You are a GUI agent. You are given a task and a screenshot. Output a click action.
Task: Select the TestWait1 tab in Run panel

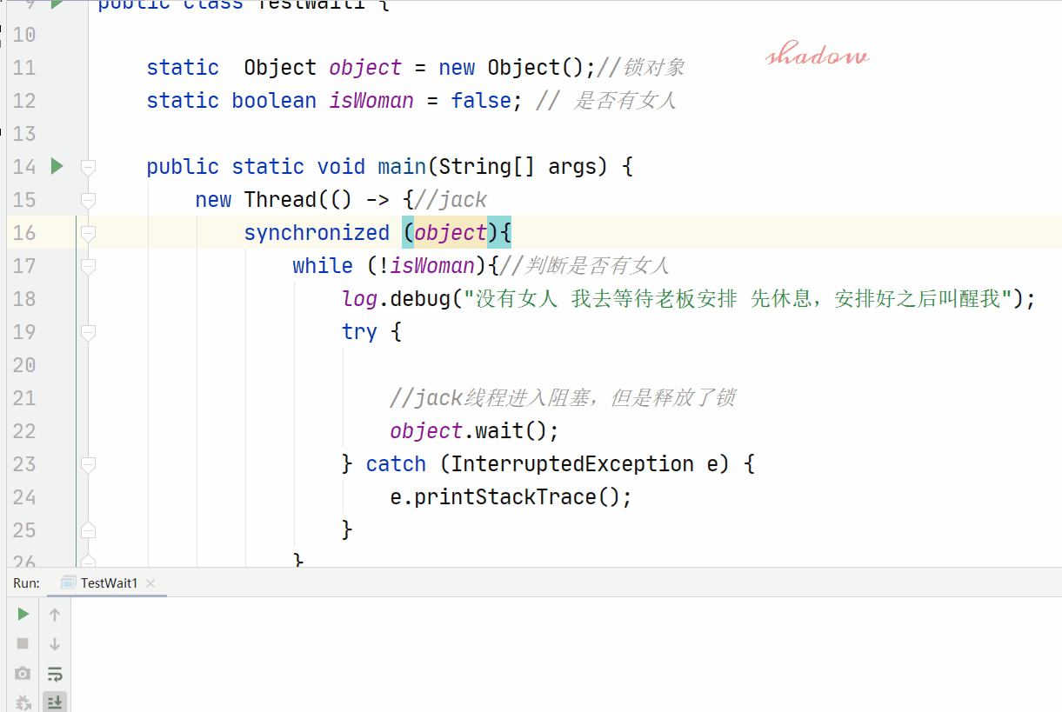109,583
